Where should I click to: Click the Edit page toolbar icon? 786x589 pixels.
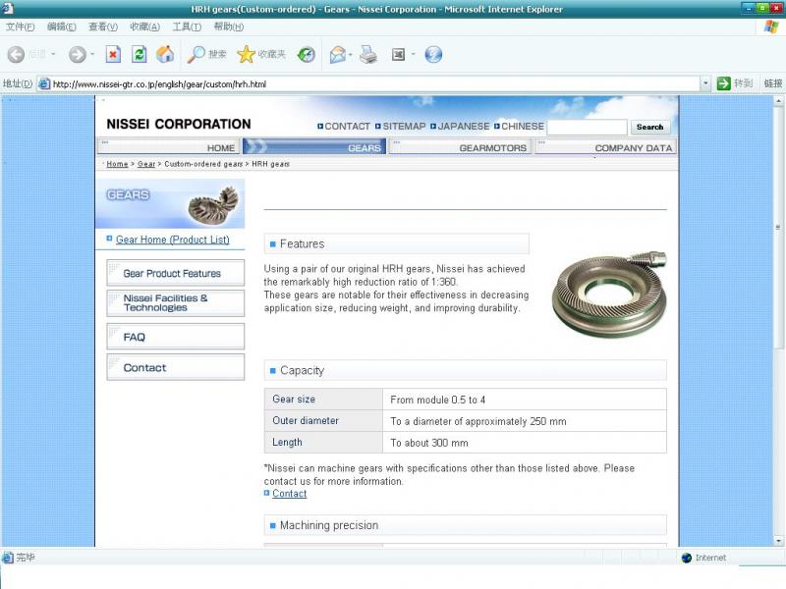tap(398, 54)
